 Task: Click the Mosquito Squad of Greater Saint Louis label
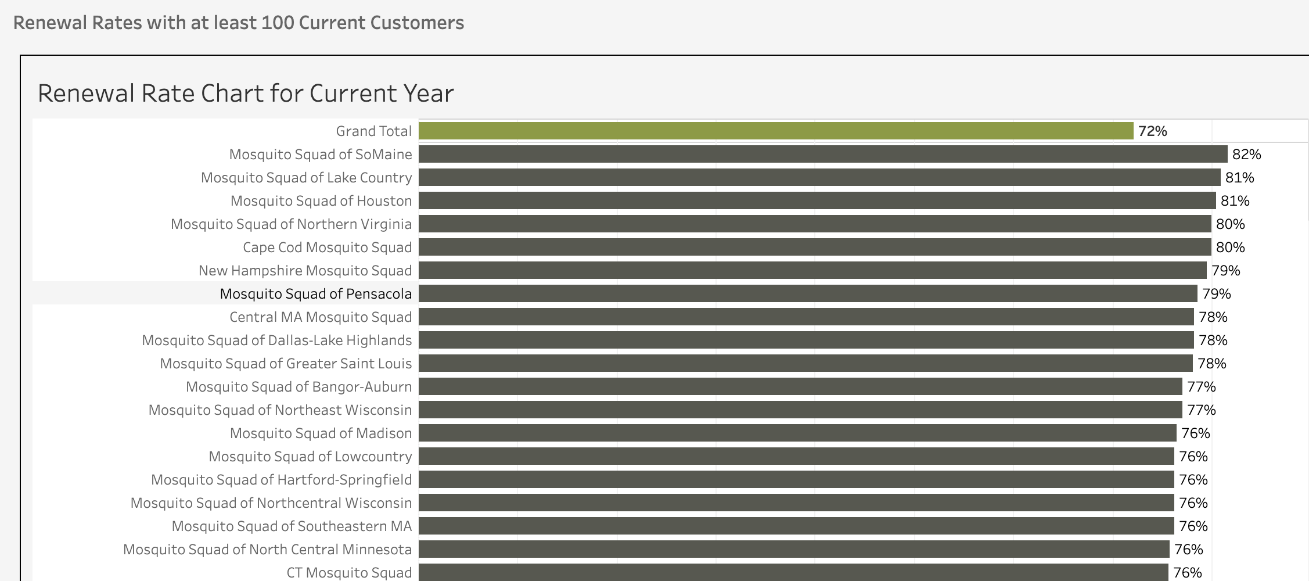(286, 364)
